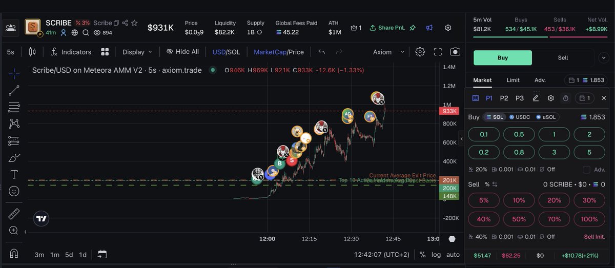Share the SCRIBE token page

(x=125, y=23)
